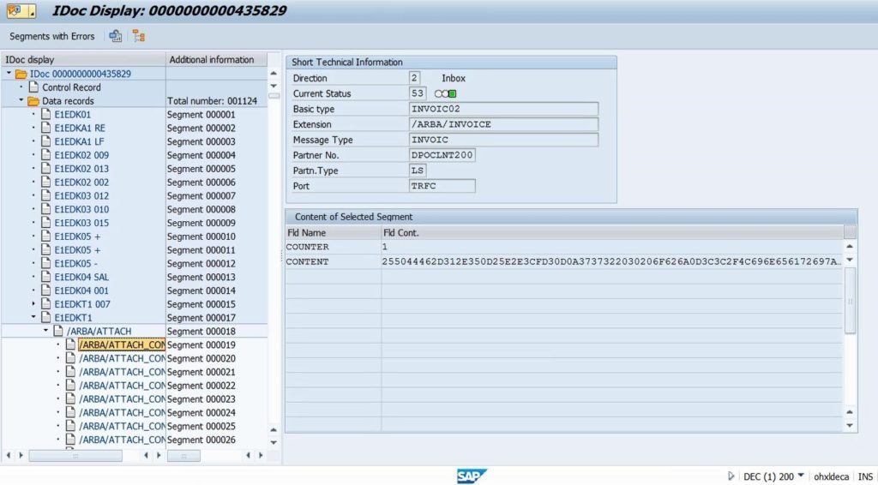The height and width of the screenshot is (485, 878).
Task: Click the SAP logo in status bar
Action: point(472,476)
